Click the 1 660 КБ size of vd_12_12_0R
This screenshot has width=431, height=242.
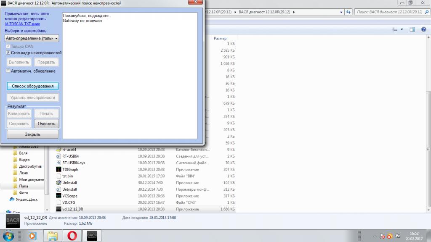228,209
